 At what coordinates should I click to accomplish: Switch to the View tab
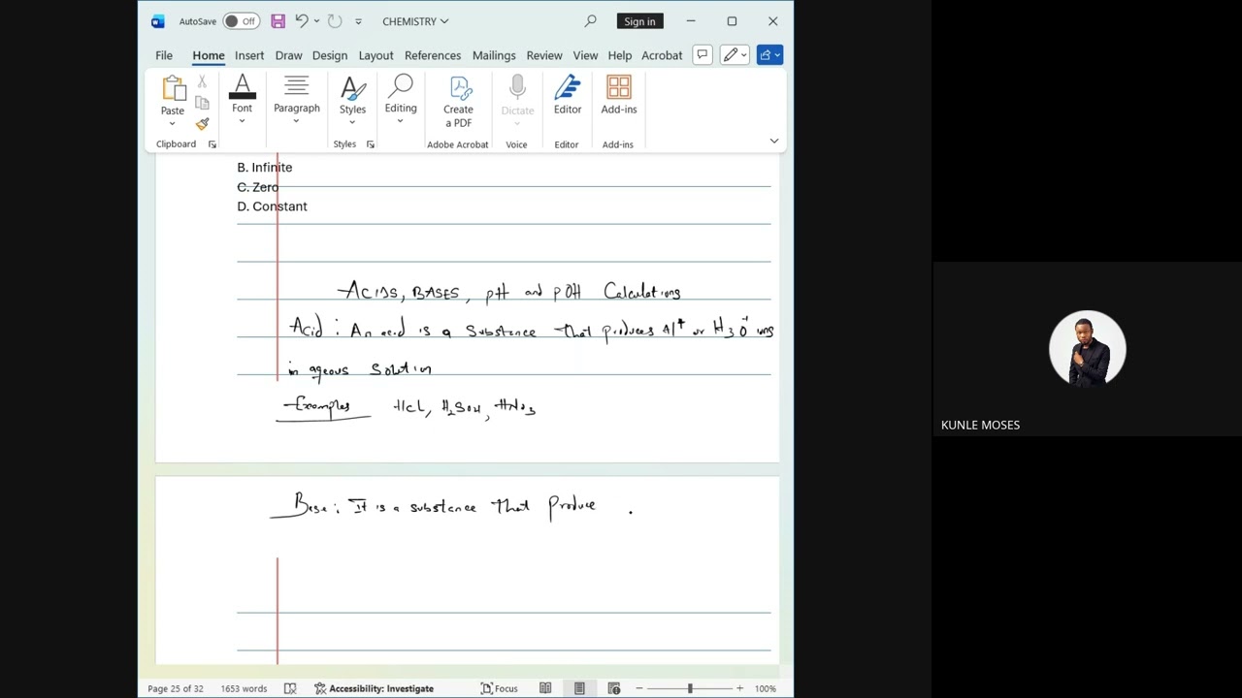(585, 55)
